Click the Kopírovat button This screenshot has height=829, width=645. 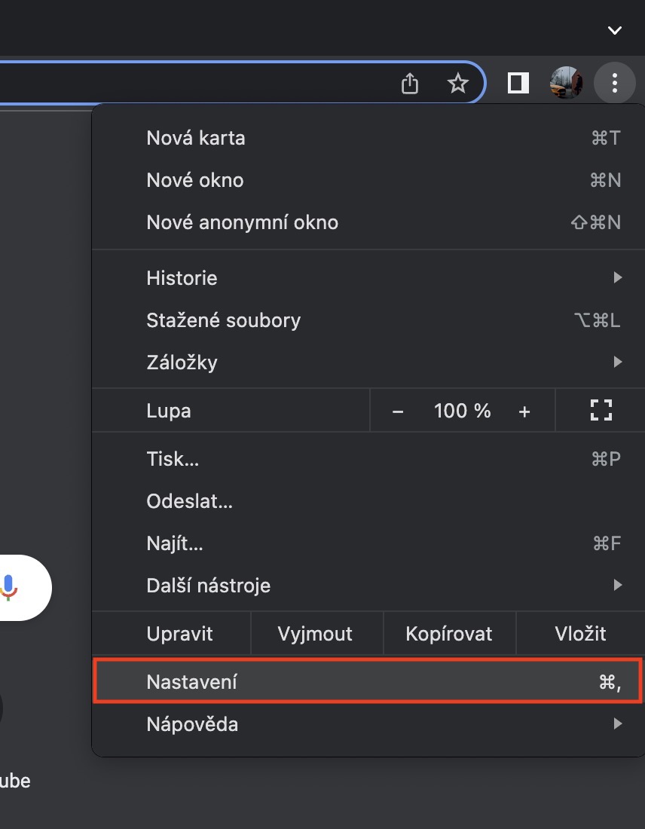pos(449,634)
